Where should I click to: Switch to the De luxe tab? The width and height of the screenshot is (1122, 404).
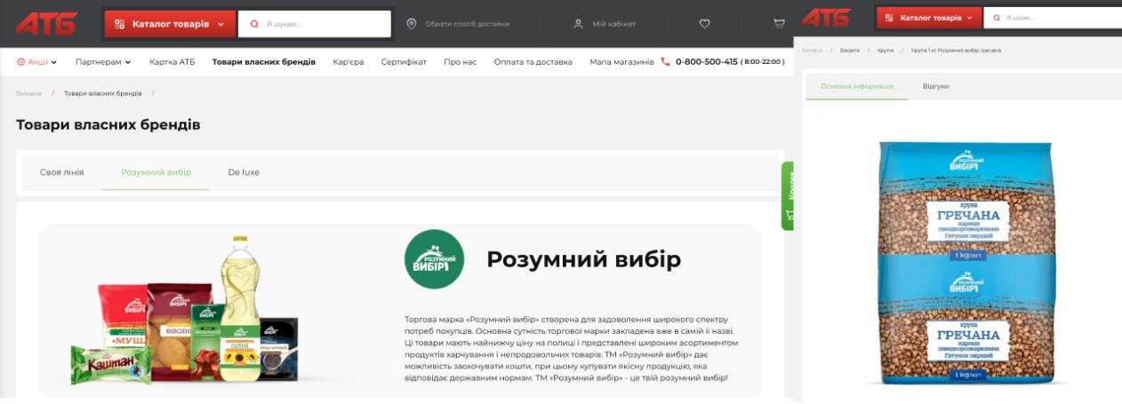(244, 172)
